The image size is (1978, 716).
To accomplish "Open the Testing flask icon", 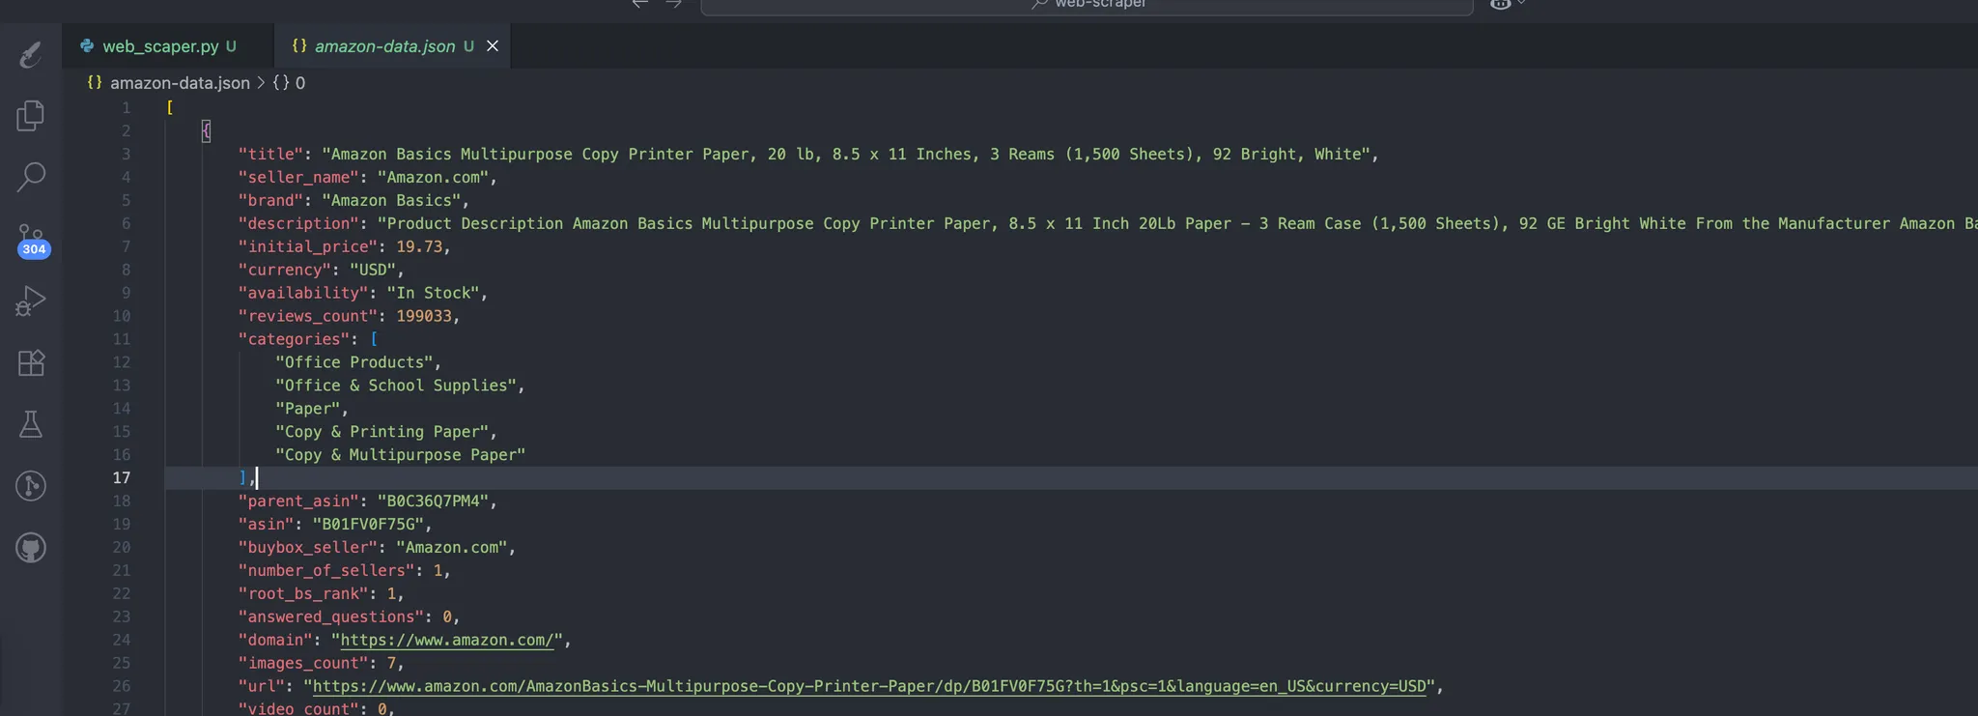I will (31, 424).
